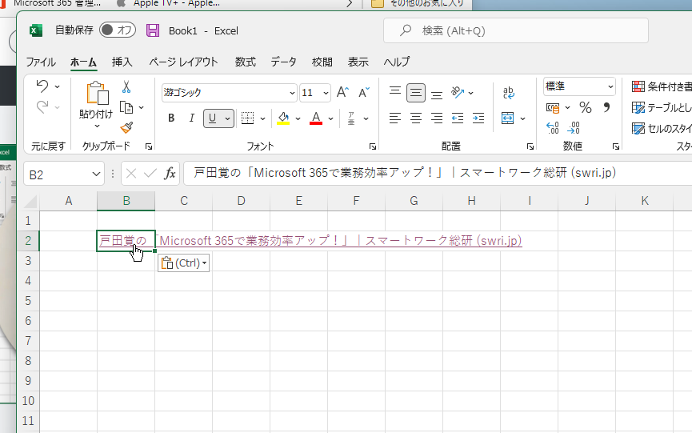Screen dimensions: 692x433
Task: Open Conditional Formatting (条件付き書式)
Action: click(x=662, y=86)
